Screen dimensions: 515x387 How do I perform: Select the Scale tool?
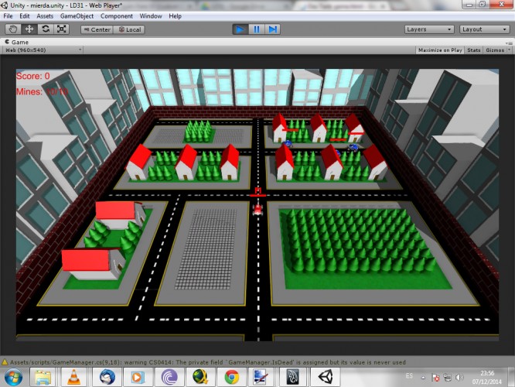click(x=61, y=29)
